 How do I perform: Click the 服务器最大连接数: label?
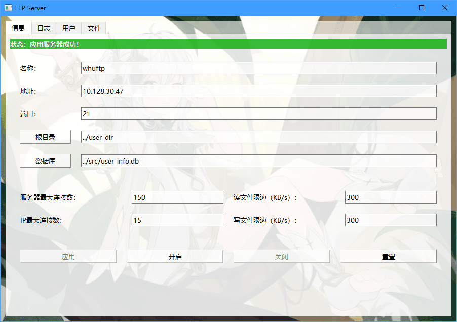(48, 197)
